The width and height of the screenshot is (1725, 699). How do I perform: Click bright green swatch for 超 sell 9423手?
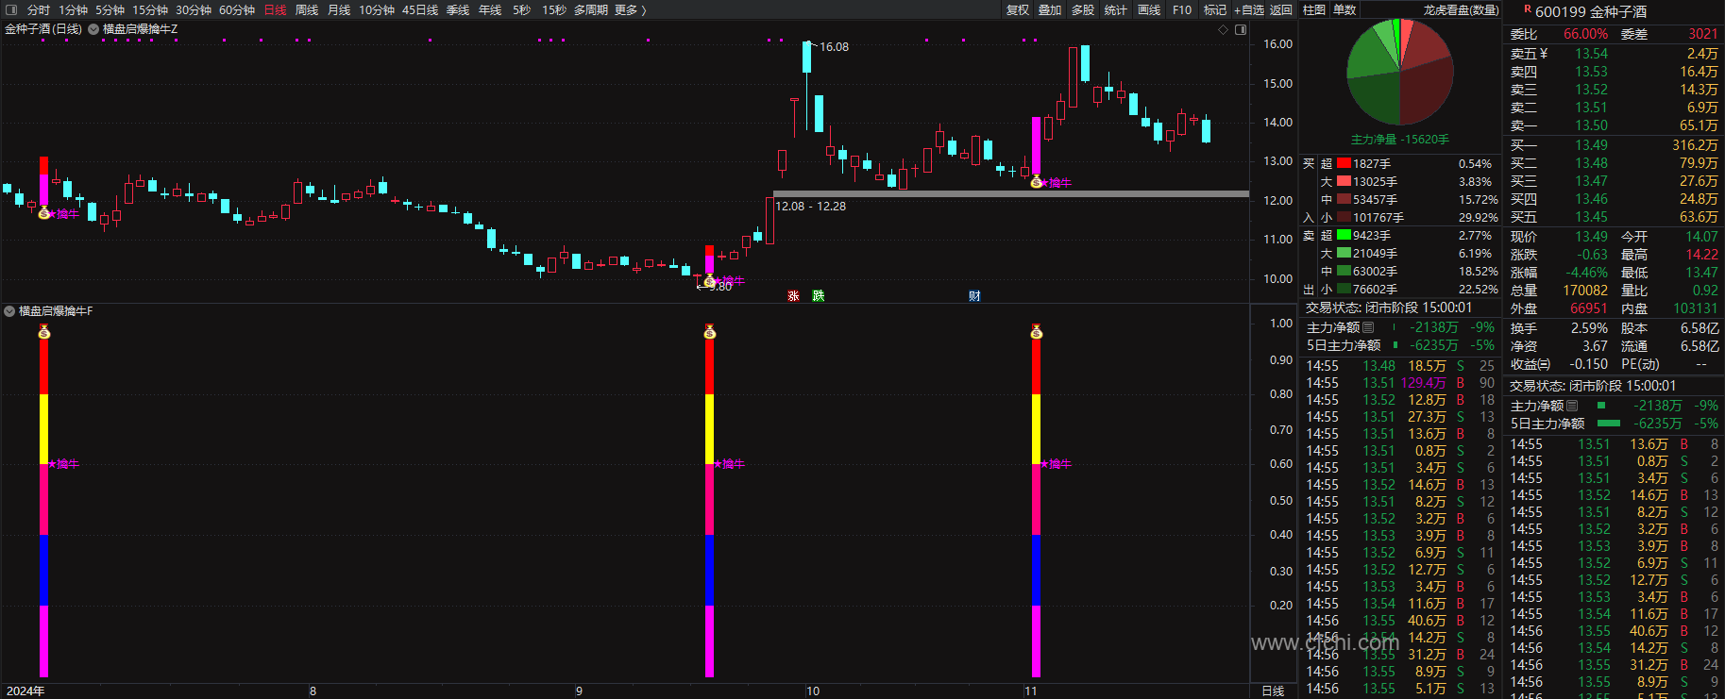click(1344, 235)
